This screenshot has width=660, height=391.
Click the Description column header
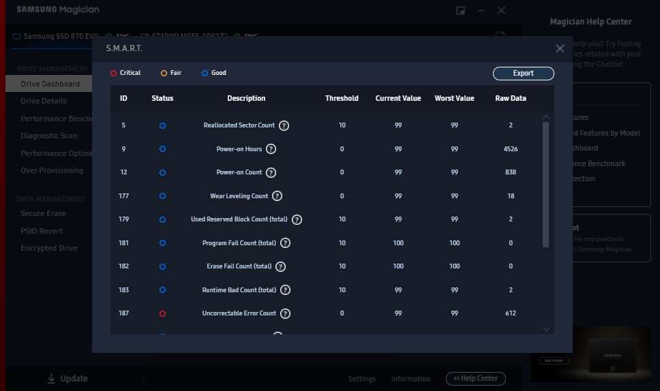tap(246, 98)
